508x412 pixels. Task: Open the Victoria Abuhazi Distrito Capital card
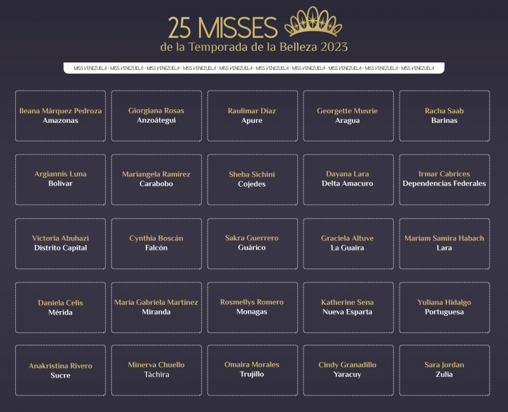point(60,244)
